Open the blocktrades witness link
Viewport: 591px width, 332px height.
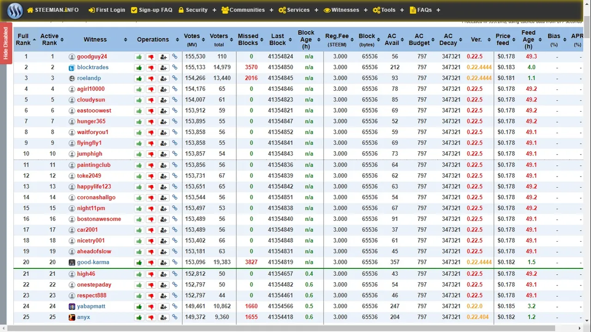[93, 67]
